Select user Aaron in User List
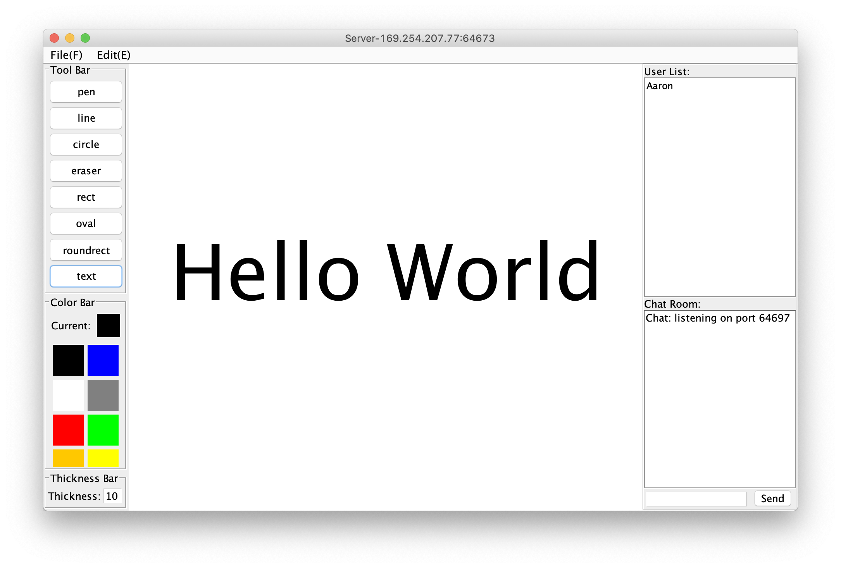Viewport: 841px width, 568px height. click(660, 86)
